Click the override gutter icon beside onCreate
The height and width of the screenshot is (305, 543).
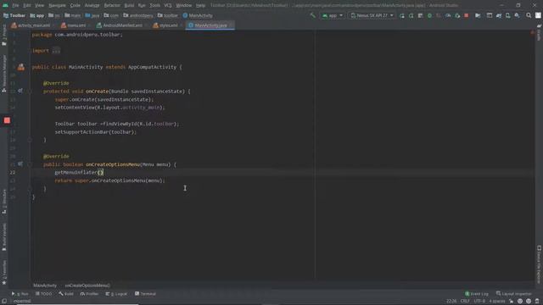pos(20,91)
